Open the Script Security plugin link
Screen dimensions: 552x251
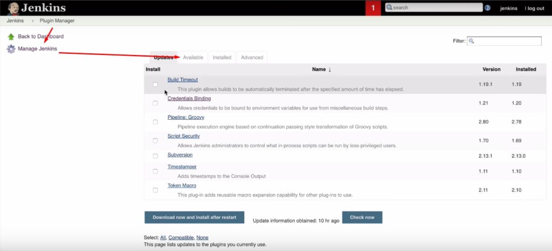183,136
